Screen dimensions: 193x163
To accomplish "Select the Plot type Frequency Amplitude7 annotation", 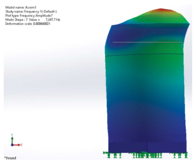I will (x=29, y=16).
